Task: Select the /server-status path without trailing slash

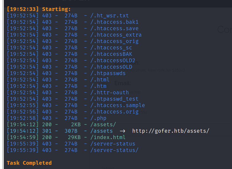Action: point(113,144)
